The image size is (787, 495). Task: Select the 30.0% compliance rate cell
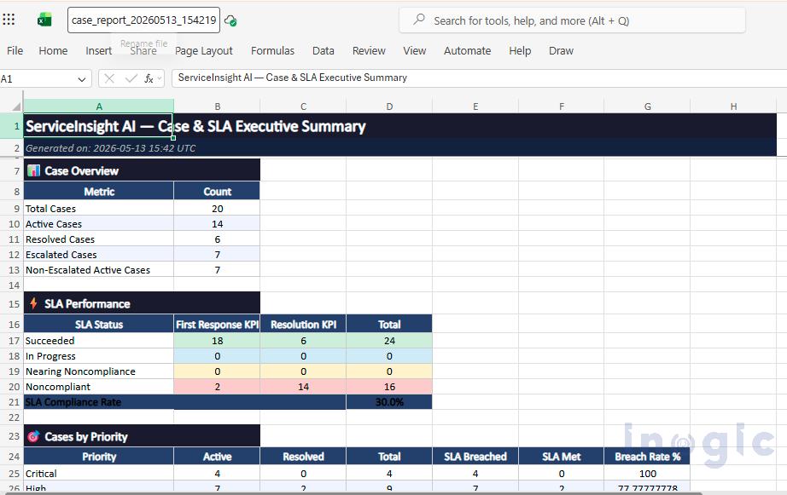coord(389,402)
